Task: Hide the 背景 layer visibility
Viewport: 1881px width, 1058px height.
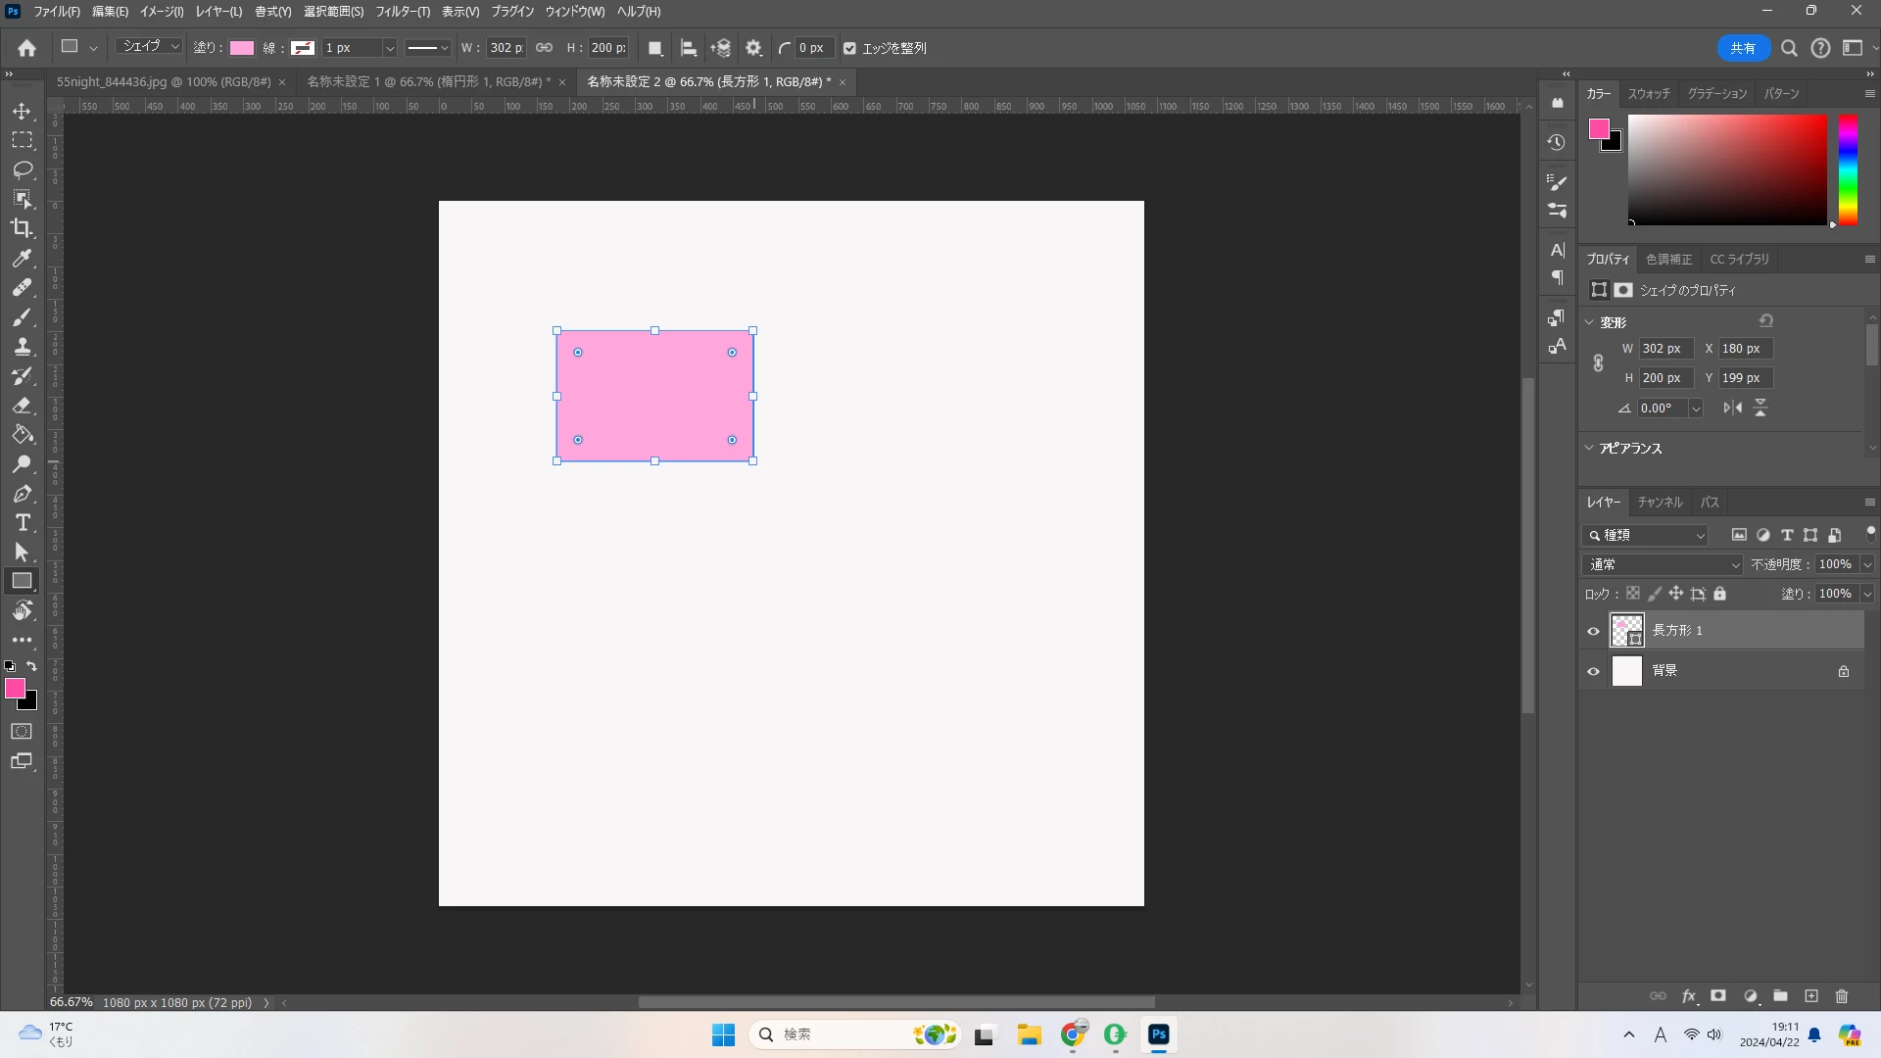Action: (1594, 671)
